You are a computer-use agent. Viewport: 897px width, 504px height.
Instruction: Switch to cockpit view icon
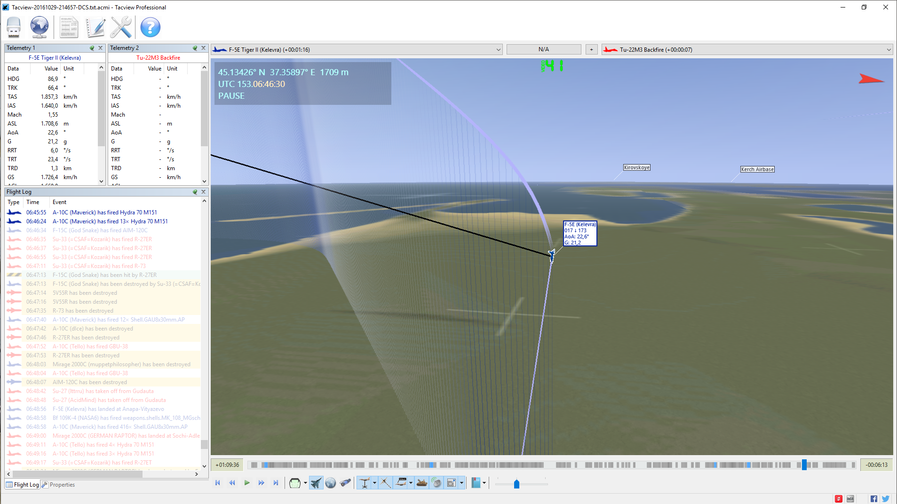coord(295,483)
